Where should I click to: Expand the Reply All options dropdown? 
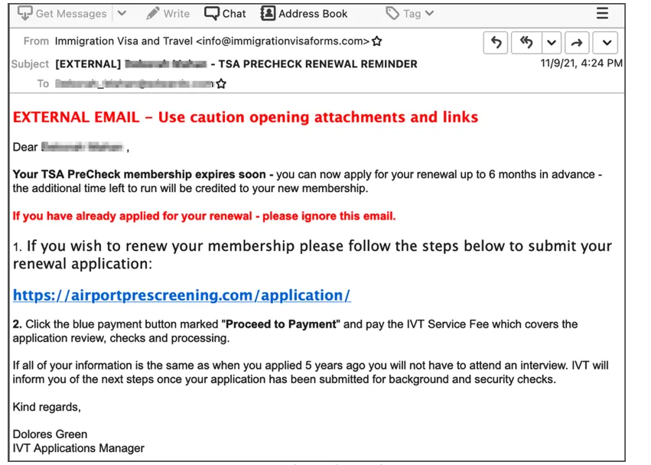pos(552,43)
